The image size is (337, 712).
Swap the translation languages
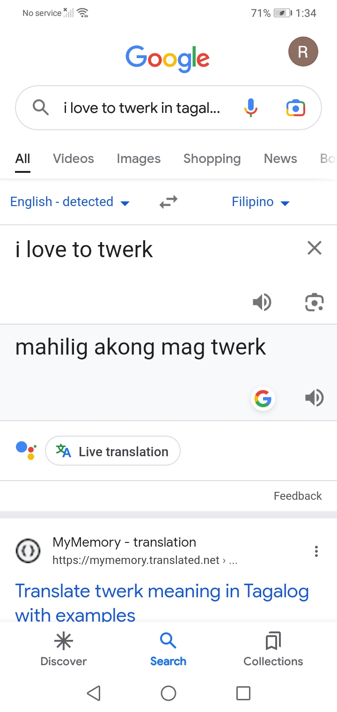[168, 202]
